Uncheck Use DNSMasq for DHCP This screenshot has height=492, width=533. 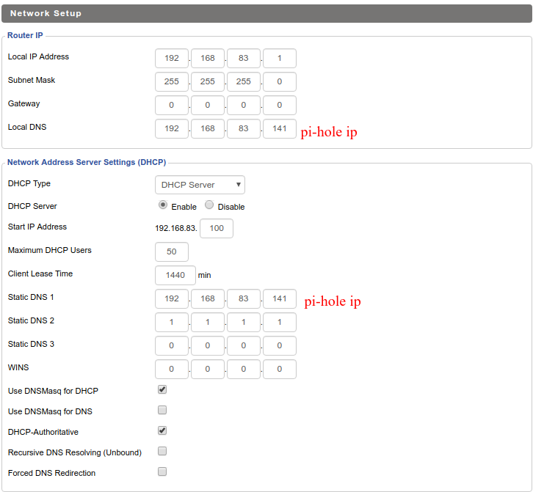(162, 390)
